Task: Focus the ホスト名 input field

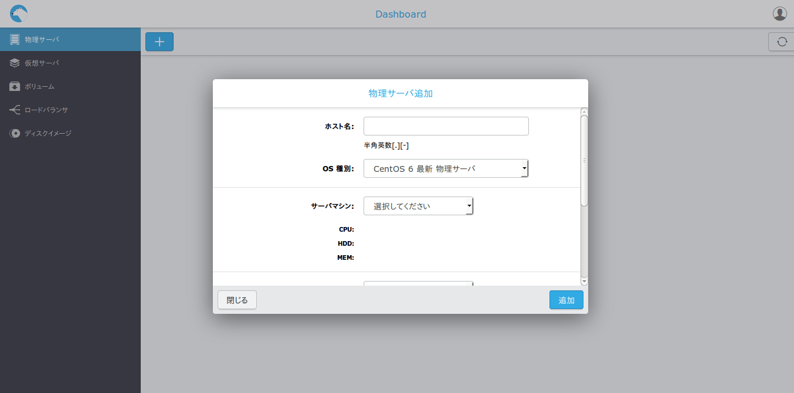Action: (x=446, y=126)
